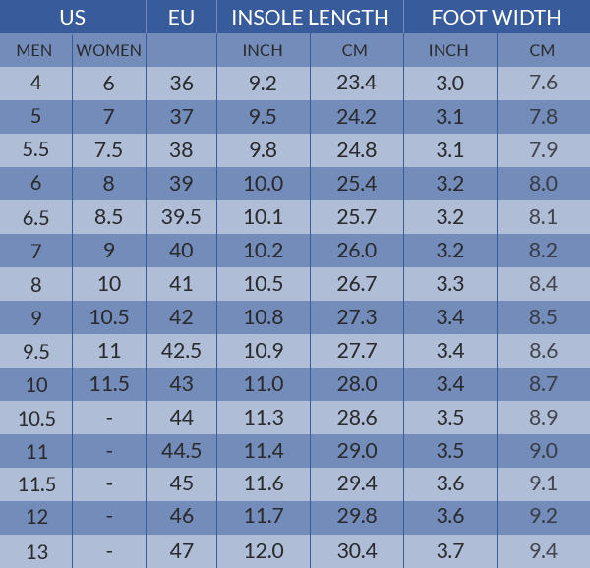Select the EU size 42.5 cell
Viewport: 590px width, 568px height.
pos(182,351)
